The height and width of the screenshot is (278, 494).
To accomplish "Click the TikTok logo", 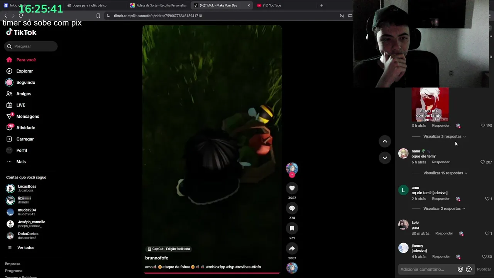I will pos(21,32).
